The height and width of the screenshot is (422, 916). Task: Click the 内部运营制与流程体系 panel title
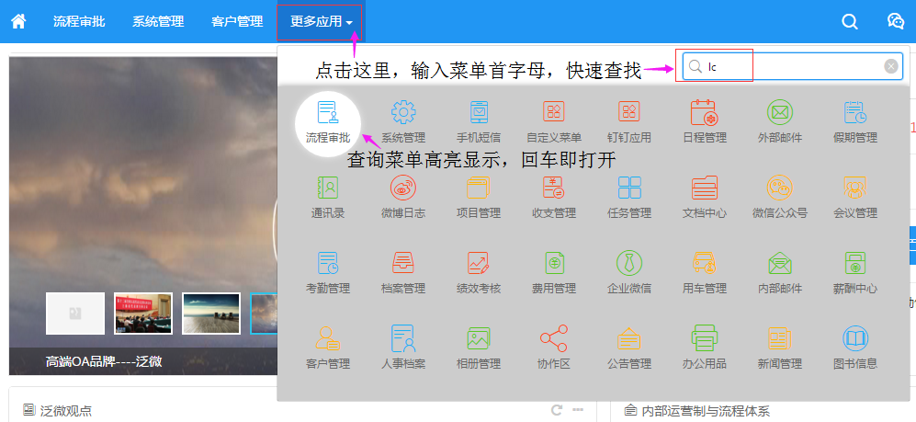click(705, 411)
